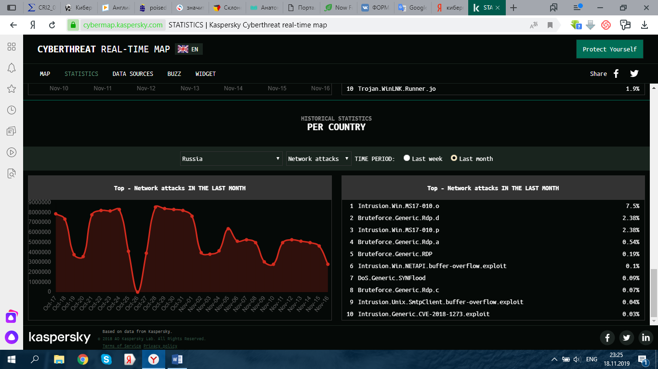The image size is (658, 369).
Task: Open Kaspersky Facebook footer icon
Action: [607, 338]
